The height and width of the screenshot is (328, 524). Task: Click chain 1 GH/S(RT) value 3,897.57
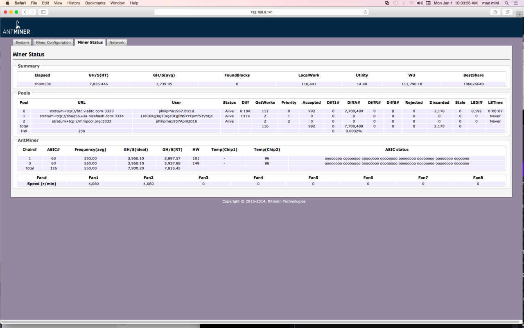click(172, 158)
